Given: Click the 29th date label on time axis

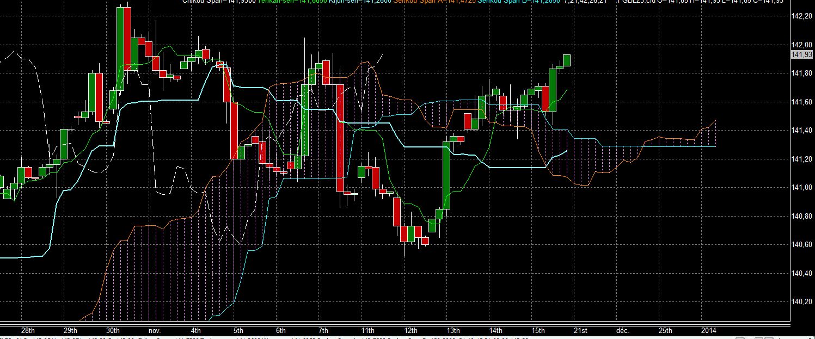Looking at the screenshot, I should click(x=70, y=331).
